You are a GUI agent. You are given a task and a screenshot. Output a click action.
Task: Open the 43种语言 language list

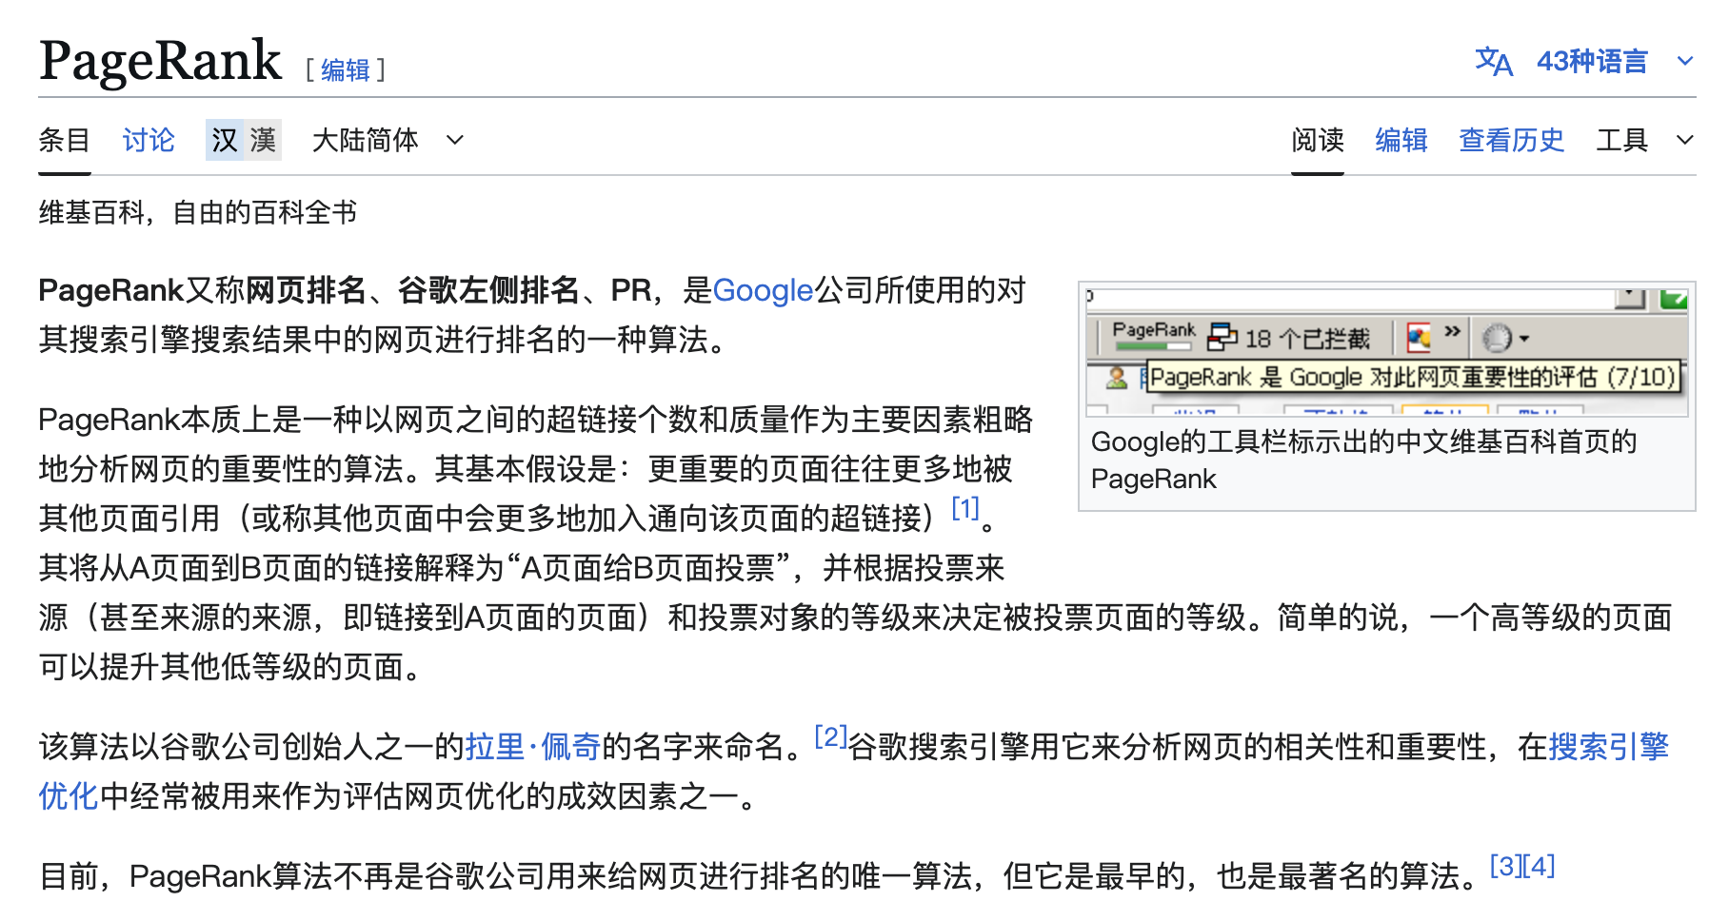[1592, 62]
